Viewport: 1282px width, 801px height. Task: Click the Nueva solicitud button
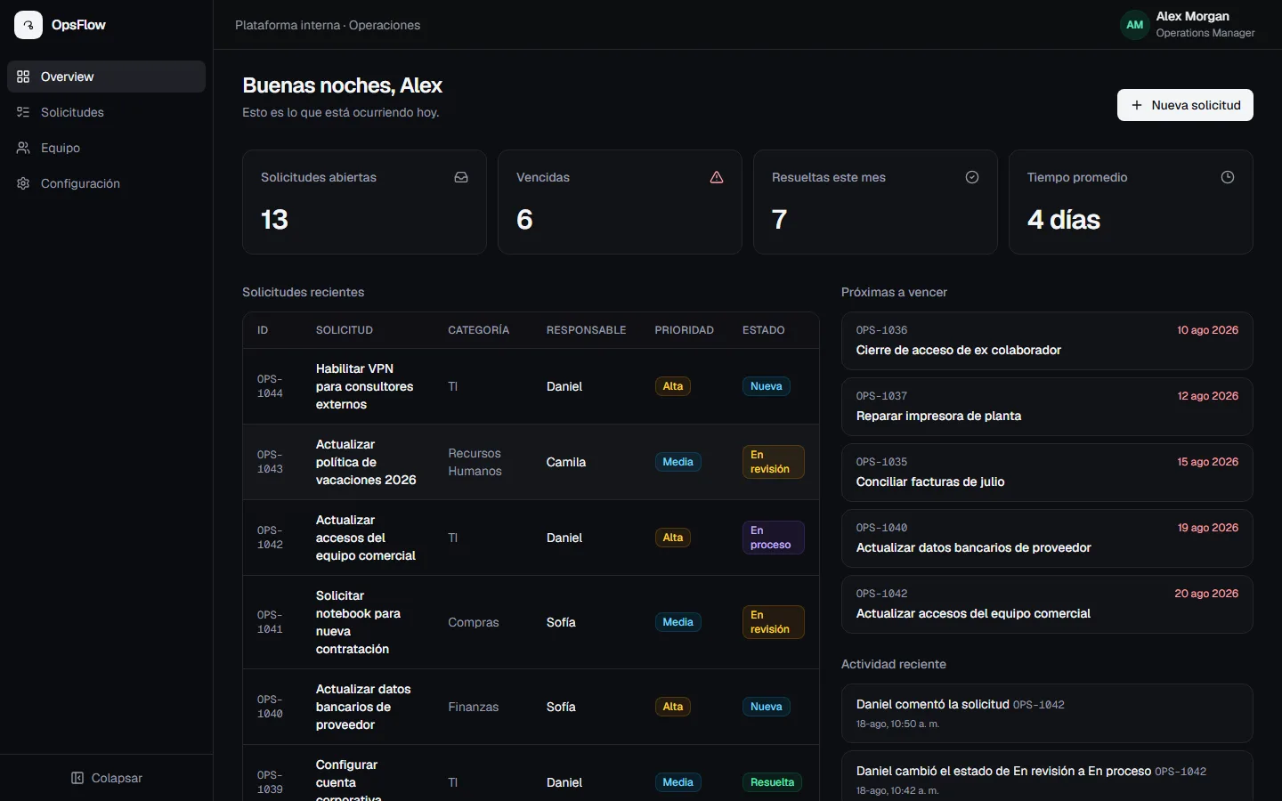1185,105
